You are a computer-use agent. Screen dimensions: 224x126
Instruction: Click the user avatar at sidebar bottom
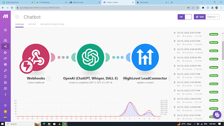[5, 118]
